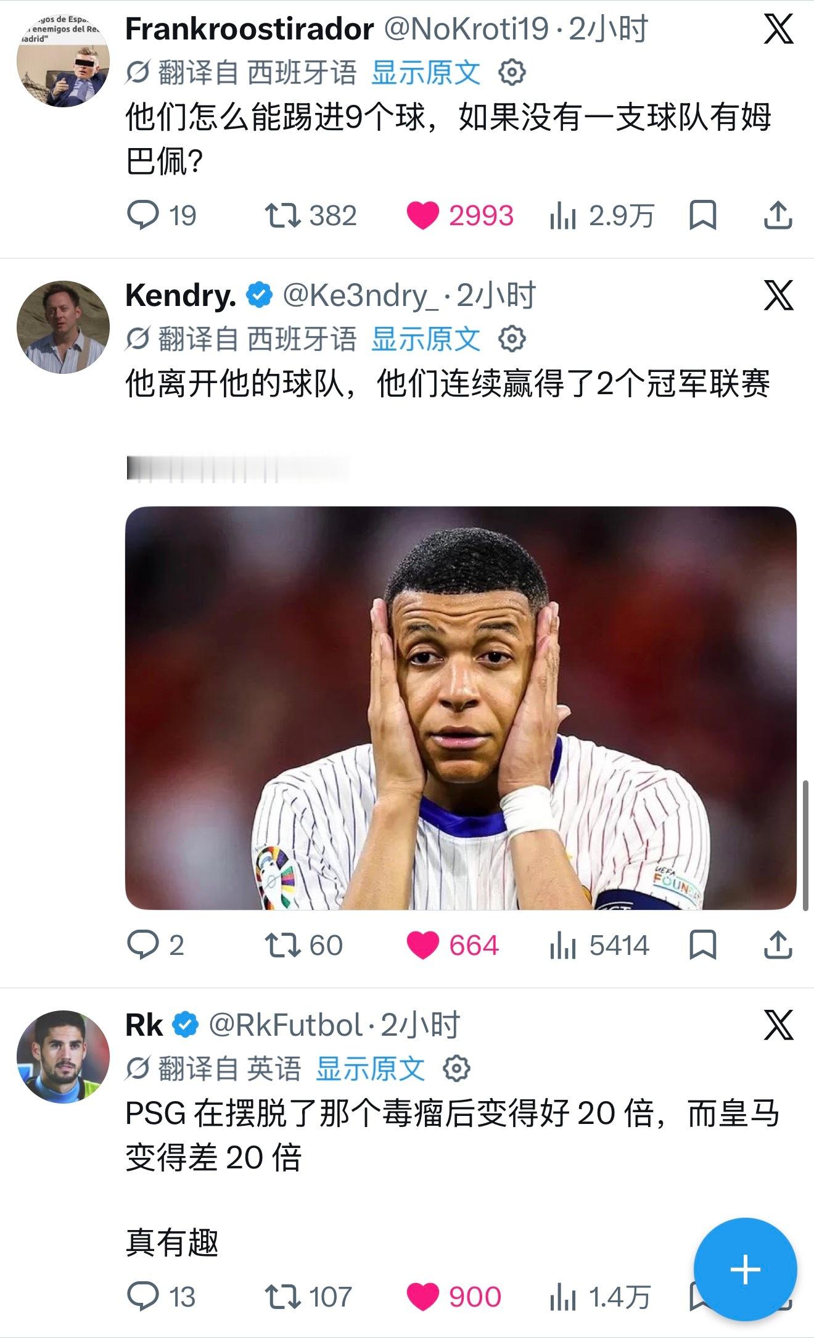The height and width of the screenshot is (1338, 814).
Task: Toggle like on Kendry's tweet with 664 likes
Action: pos(452,945)
